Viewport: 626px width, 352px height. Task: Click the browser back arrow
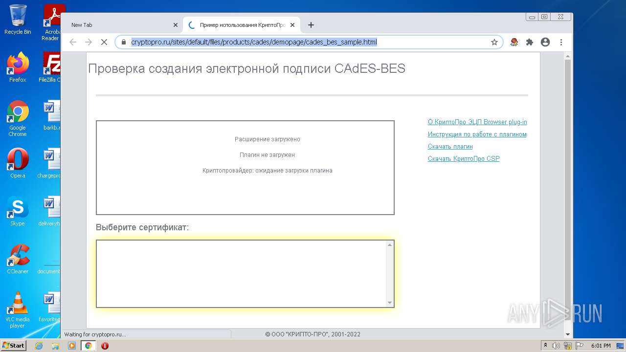pyautogui.click(x=73, y=42)
